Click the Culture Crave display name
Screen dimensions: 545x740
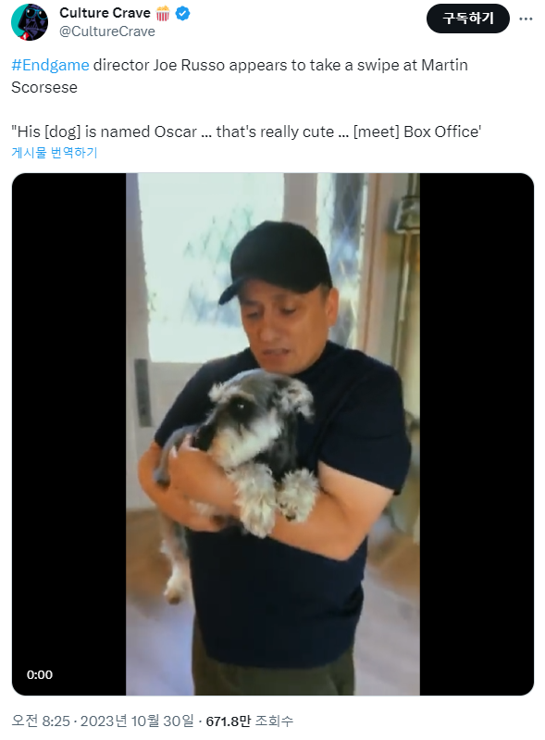[105, 13]
